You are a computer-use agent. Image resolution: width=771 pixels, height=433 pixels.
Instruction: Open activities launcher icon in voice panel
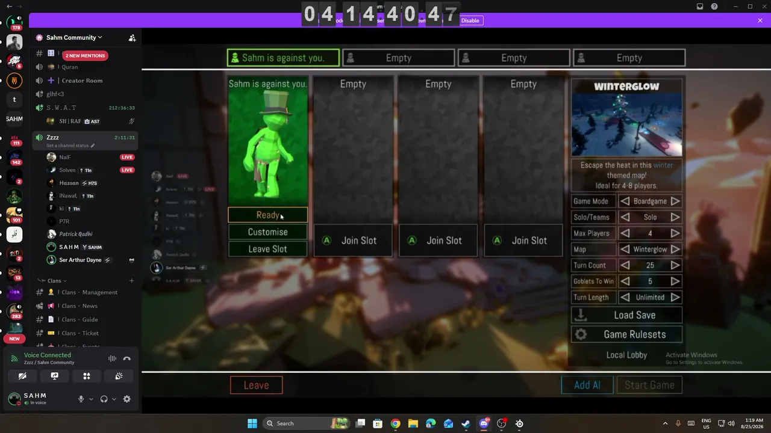87,376
